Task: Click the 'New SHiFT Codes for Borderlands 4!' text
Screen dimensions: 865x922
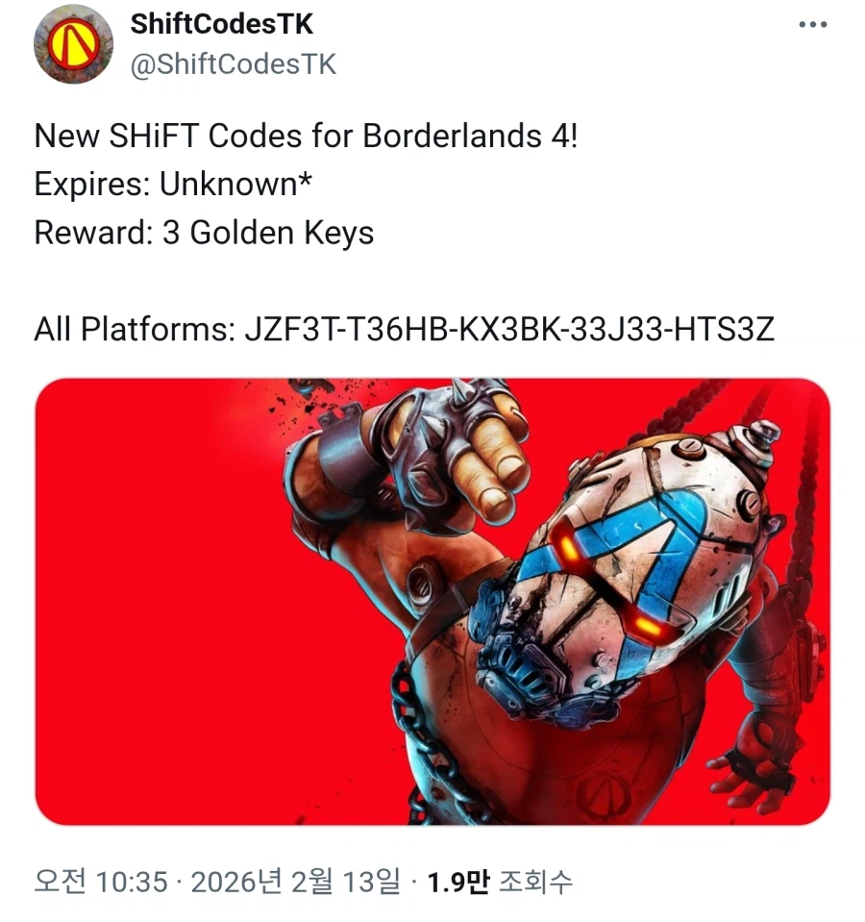Action: [x=307, y=137]
